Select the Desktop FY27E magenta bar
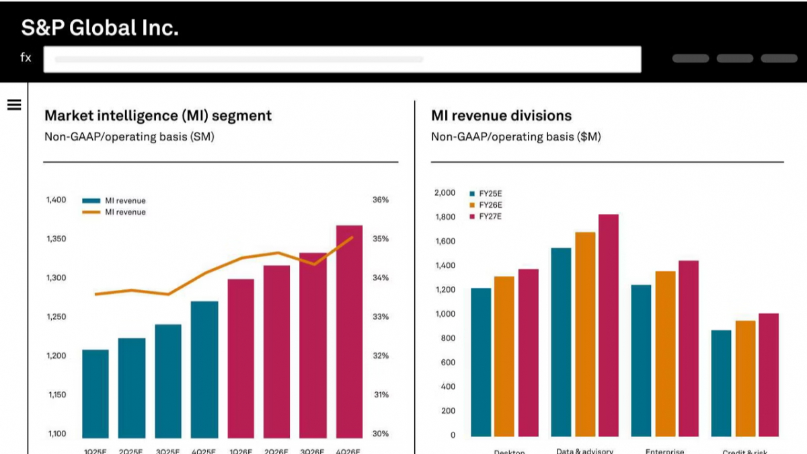807x454 pixels. [x=528, y=352]
